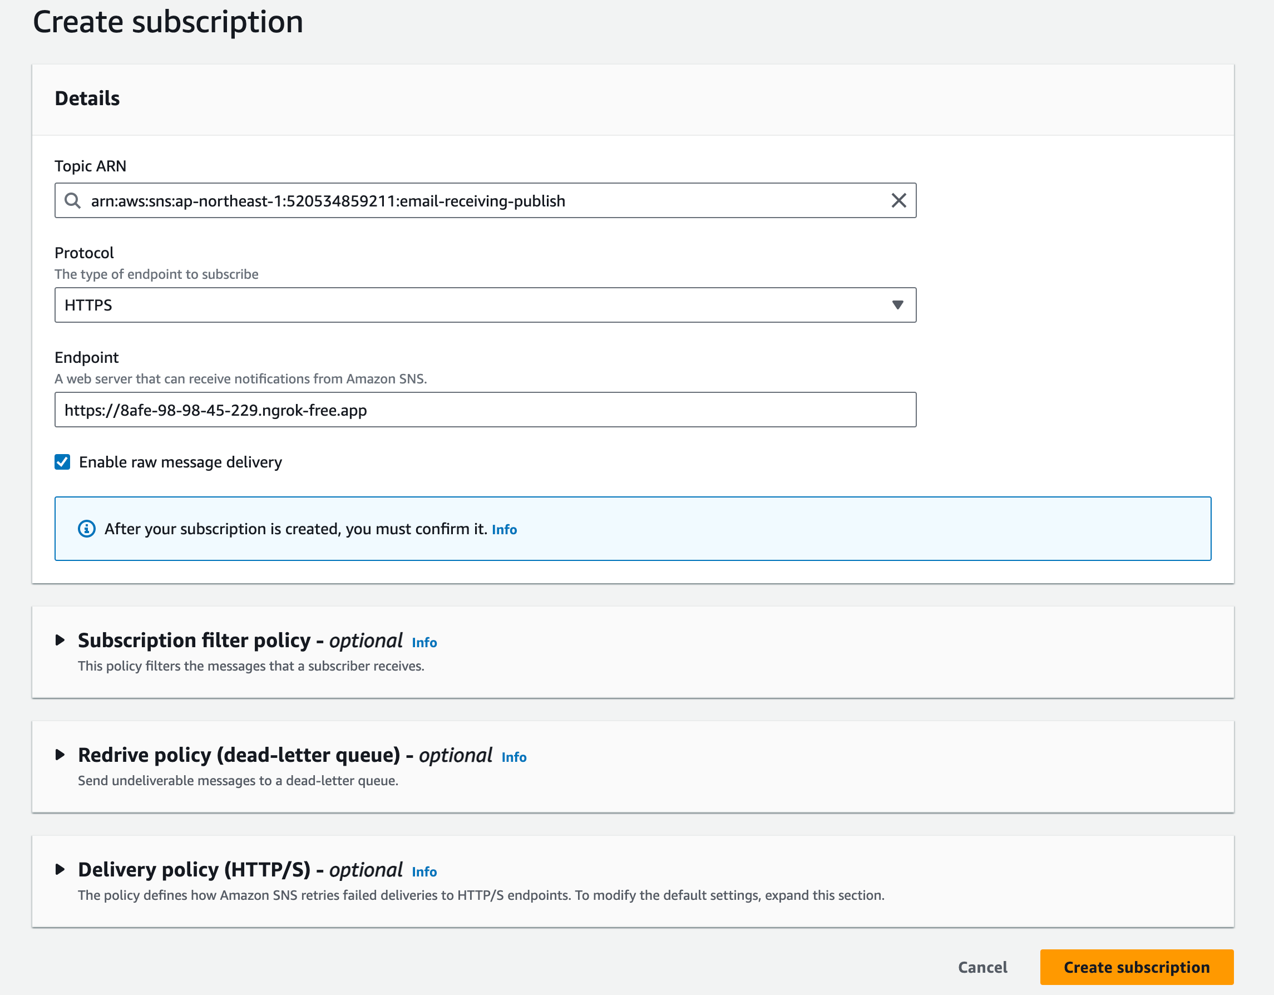Open Info link beside subscription confirmation message
Screen dimensions: 1274x995
(x=504, y=529)
